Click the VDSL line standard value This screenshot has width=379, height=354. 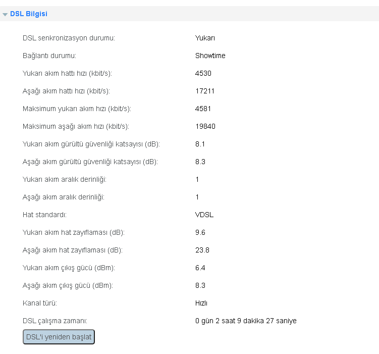click(204, 215)
